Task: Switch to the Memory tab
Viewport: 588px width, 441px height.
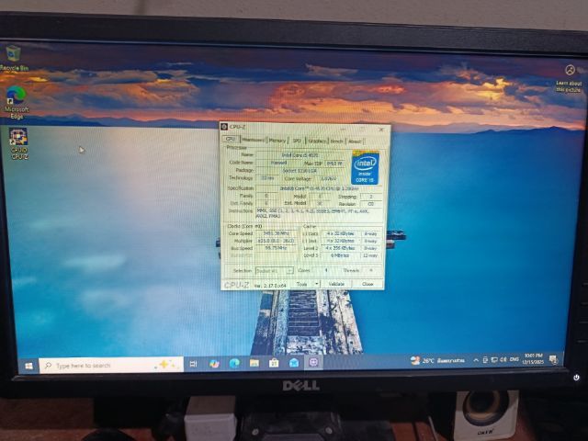Action: click(x=277, y=141)
